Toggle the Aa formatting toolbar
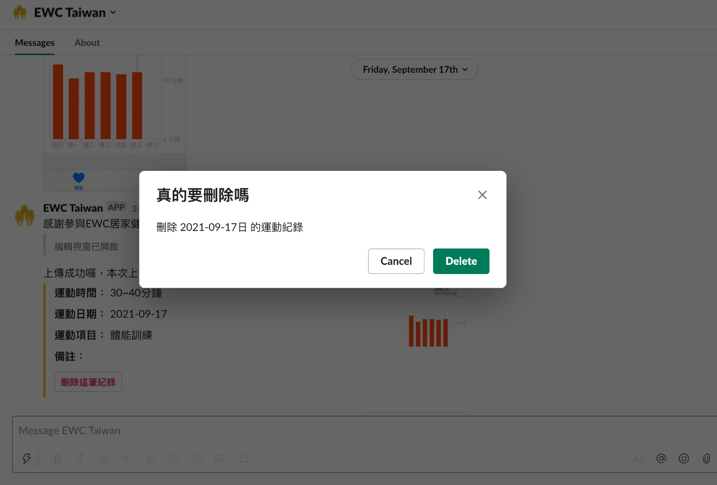The height and width of the screenshot is (485, 717). [x=638, y=459]
